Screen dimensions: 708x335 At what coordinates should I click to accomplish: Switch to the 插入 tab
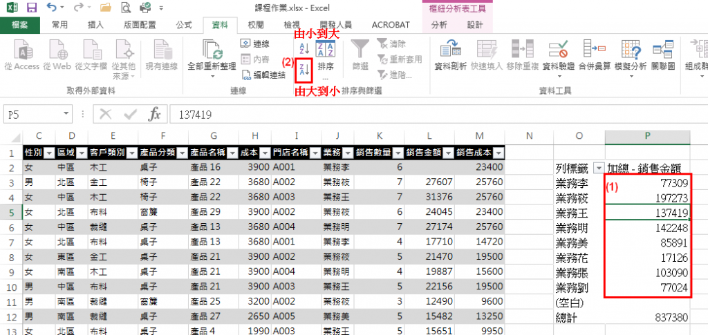point(95,25)
